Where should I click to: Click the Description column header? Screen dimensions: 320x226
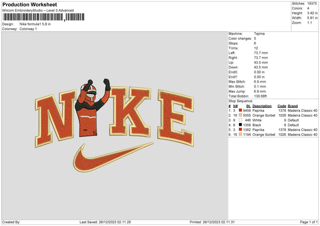click(262, 106)
